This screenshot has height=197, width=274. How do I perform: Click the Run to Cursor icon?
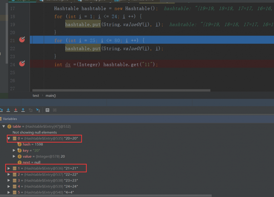tap(38, 110)
